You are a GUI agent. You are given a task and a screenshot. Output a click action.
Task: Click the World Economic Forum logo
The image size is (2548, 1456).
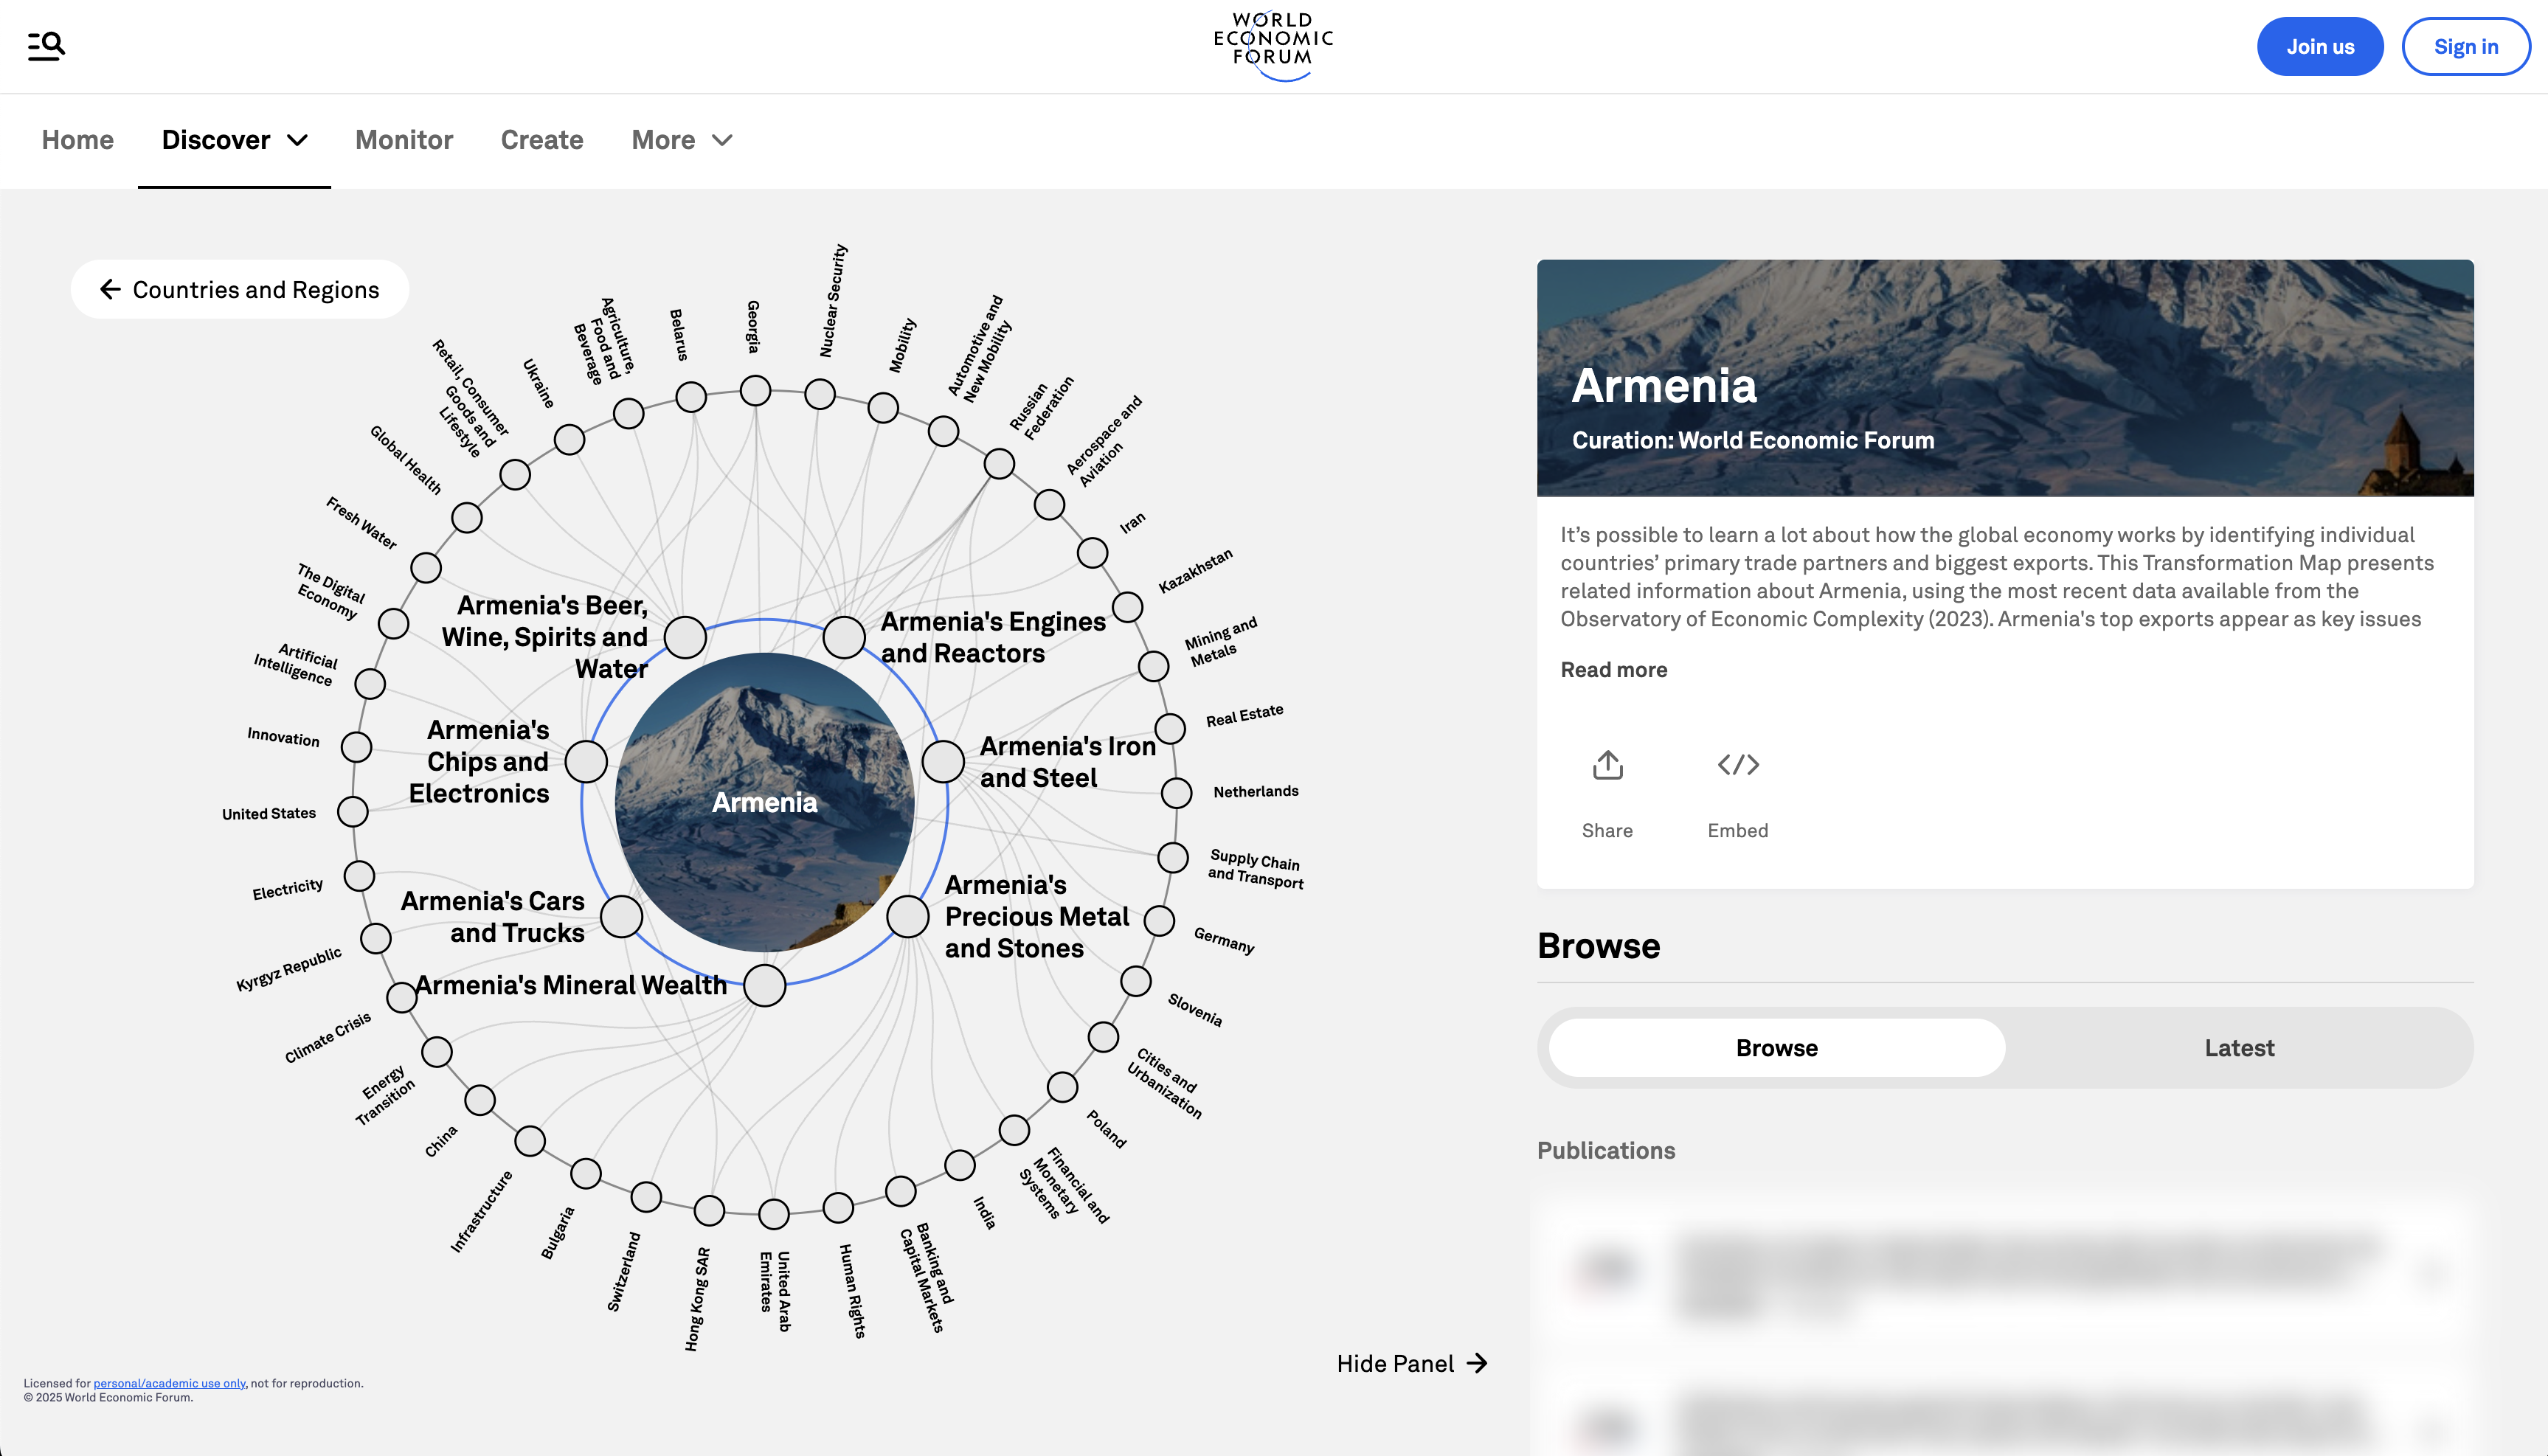[x=1273, y=46]
